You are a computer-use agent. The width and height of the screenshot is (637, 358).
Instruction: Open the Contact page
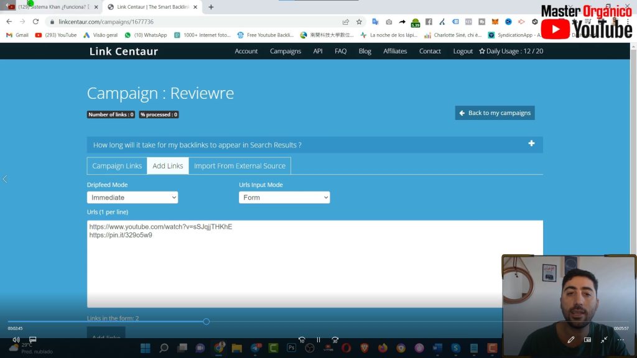point(430,51)
